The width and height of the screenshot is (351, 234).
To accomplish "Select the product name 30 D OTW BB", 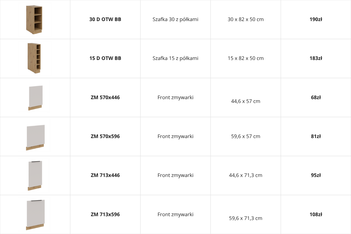I will click(x=105, y=20).
